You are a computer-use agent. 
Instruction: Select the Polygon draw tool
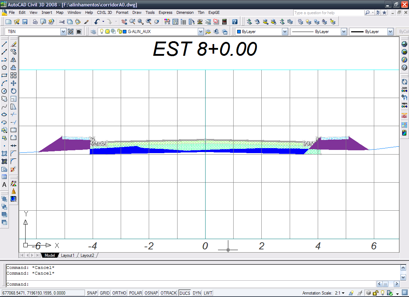pyautogui.click(x=4, y=67)
